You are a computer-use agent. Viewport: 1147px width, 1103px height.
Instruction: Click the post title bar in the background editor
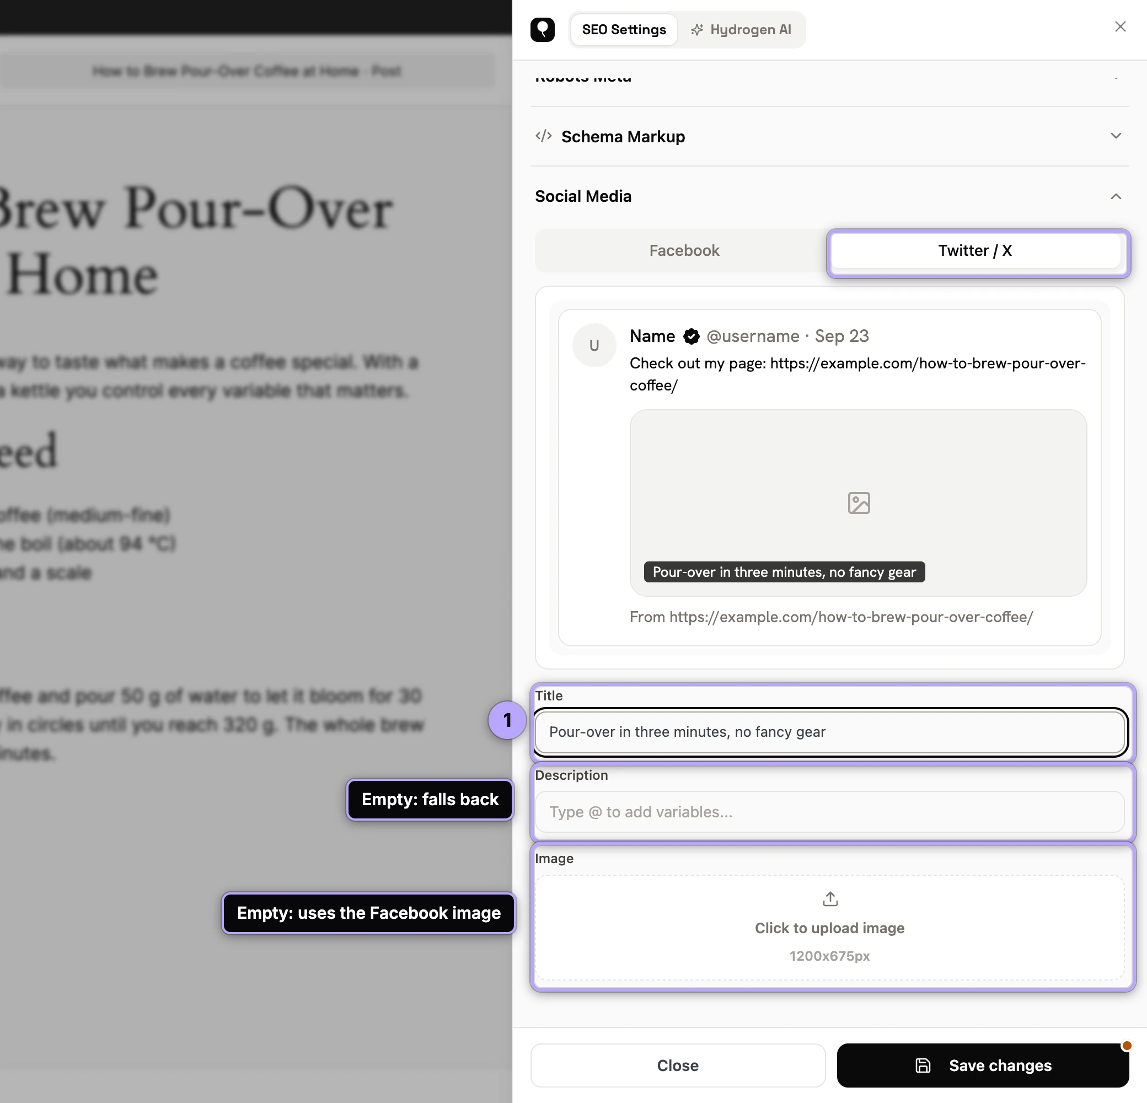pyautogui.click(x=247, y=71)
